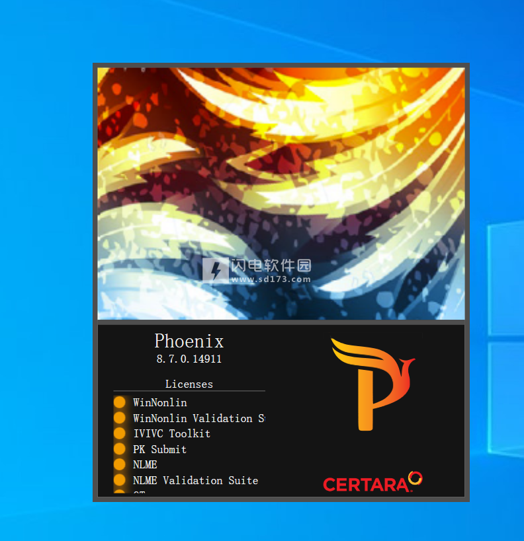Screen dimensions: 524x541
Task: Click the Phoenix bird P logo
Action: click(x=372, y=384)
